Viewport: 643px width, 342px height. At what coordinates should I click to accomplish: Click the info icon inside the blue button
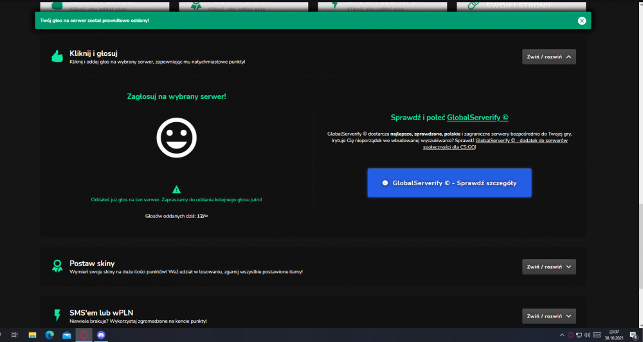tap(385, 183)
